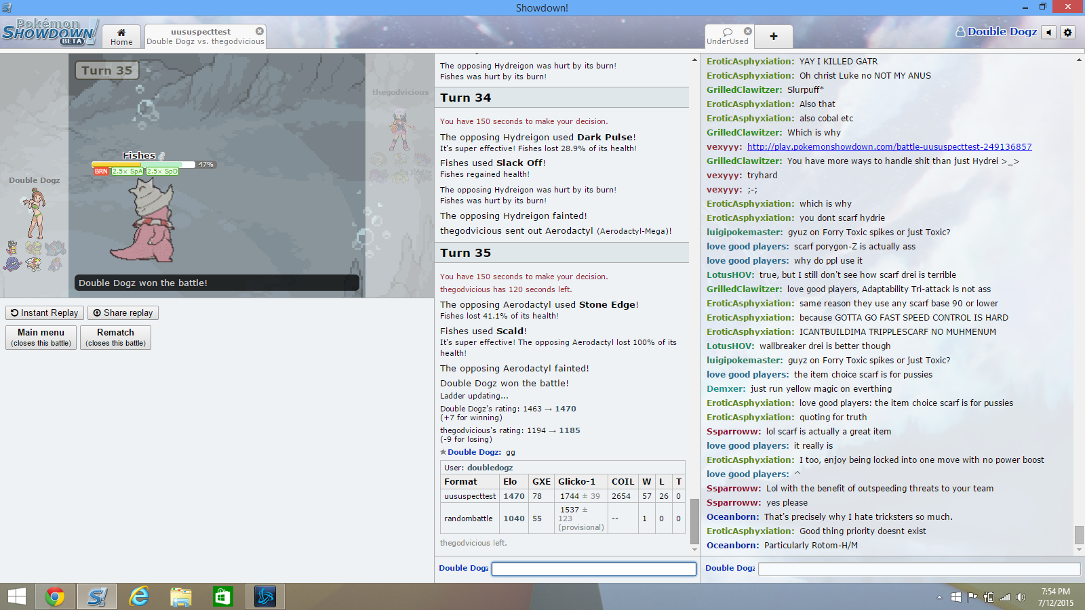Click the battle log scrollbar thumb
The image size is (1085, 610).
(694, 521)
